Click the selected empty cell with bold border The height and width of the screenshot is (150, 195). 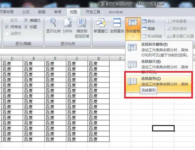163,128
